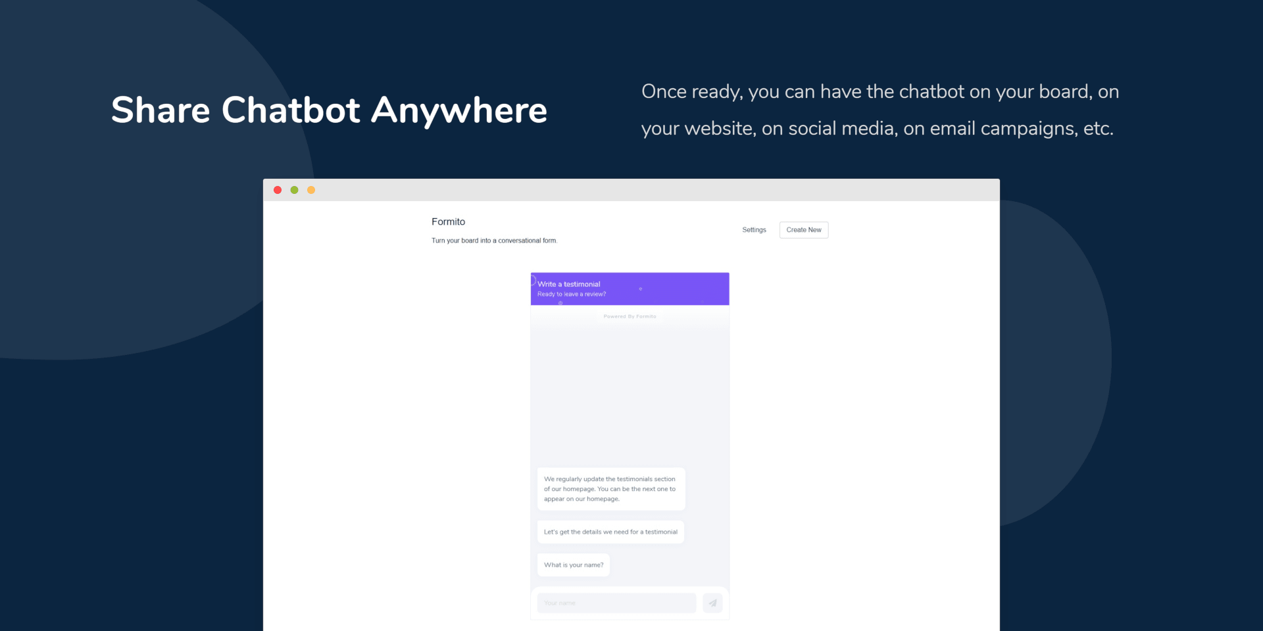The image size is (1263, 631).
Task: Click the 'Once ready, you can have' description text
Action: coord(880,110)
